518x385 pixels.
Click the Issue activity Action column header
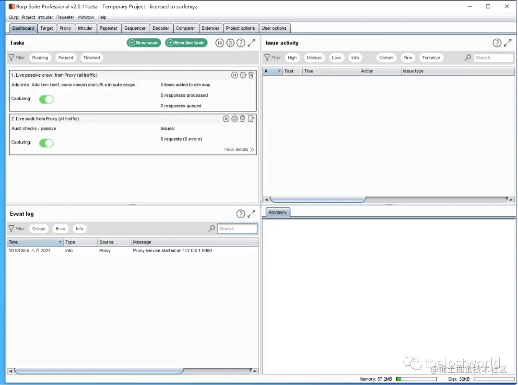click(380, 71)
